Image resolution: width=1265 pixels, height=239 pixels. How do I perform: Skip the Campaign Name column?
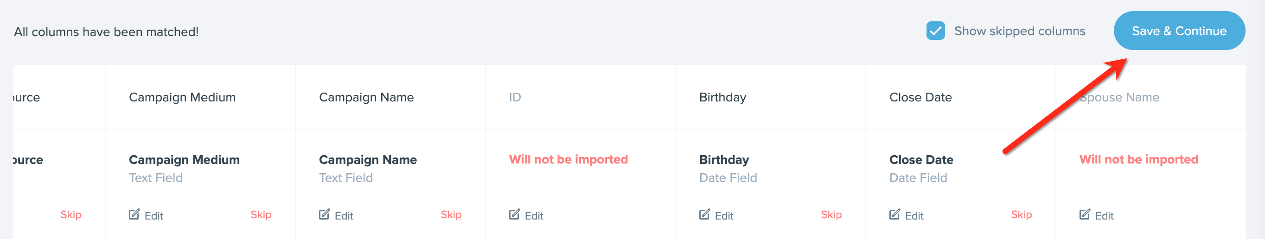451,214
